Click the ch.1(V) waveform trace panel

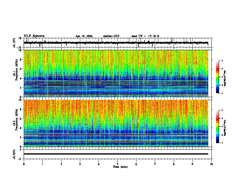(116, 43)
